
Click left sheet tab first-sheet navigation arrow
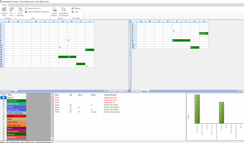coord(1,91)
